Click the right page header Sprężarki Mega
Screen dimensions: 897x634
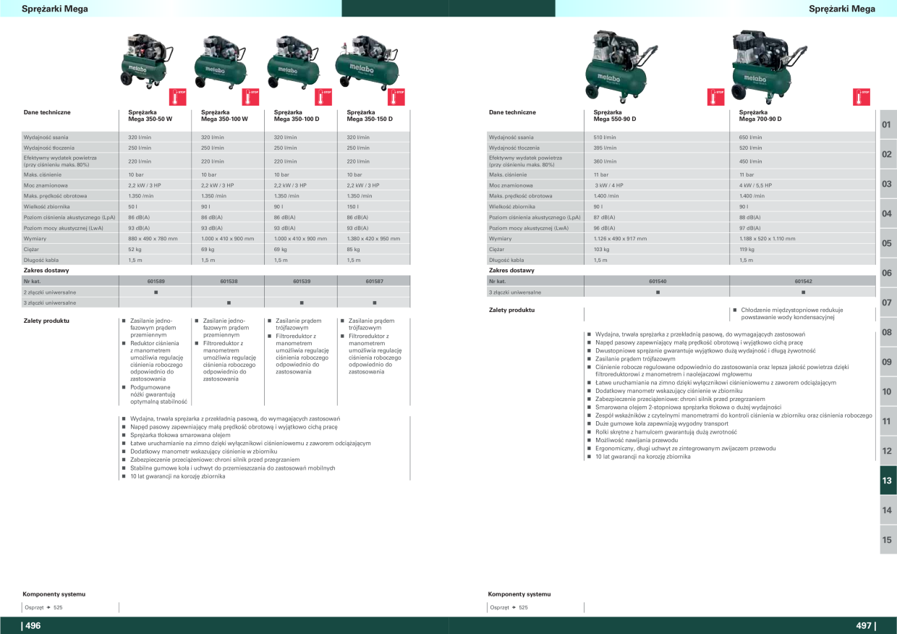(842, 9)
